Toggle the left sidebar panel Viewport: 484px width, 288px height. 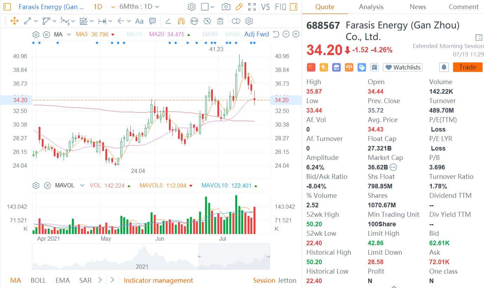tap(7, 7)
